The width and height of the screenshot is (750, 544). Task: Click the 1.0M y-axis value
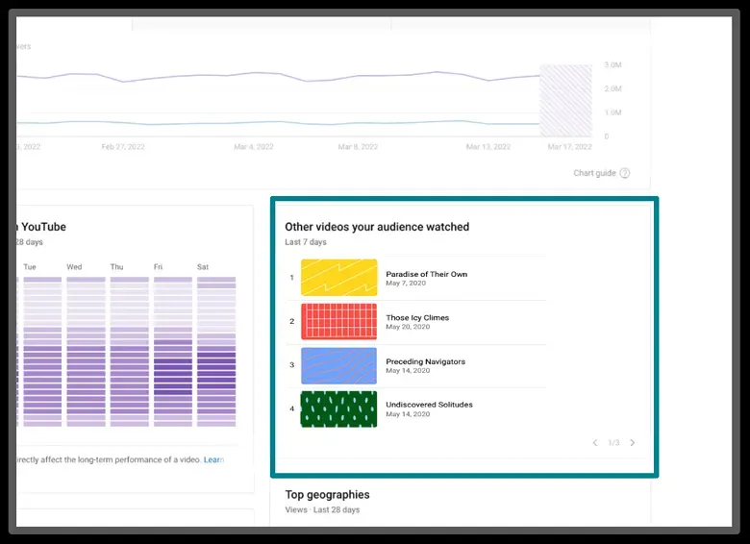click(x=612, y=112)
